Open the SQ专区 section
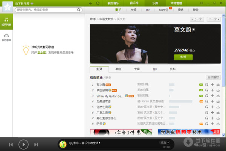Image resolution: width=226 pixels, height=151 pixels. (163, 10)
